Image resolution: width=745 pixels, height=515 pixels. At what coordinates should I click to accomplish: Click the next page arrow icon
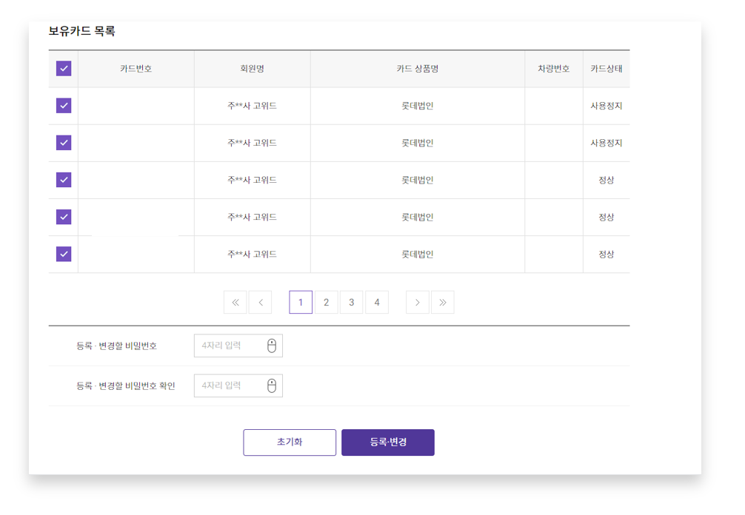pos(417,302)
